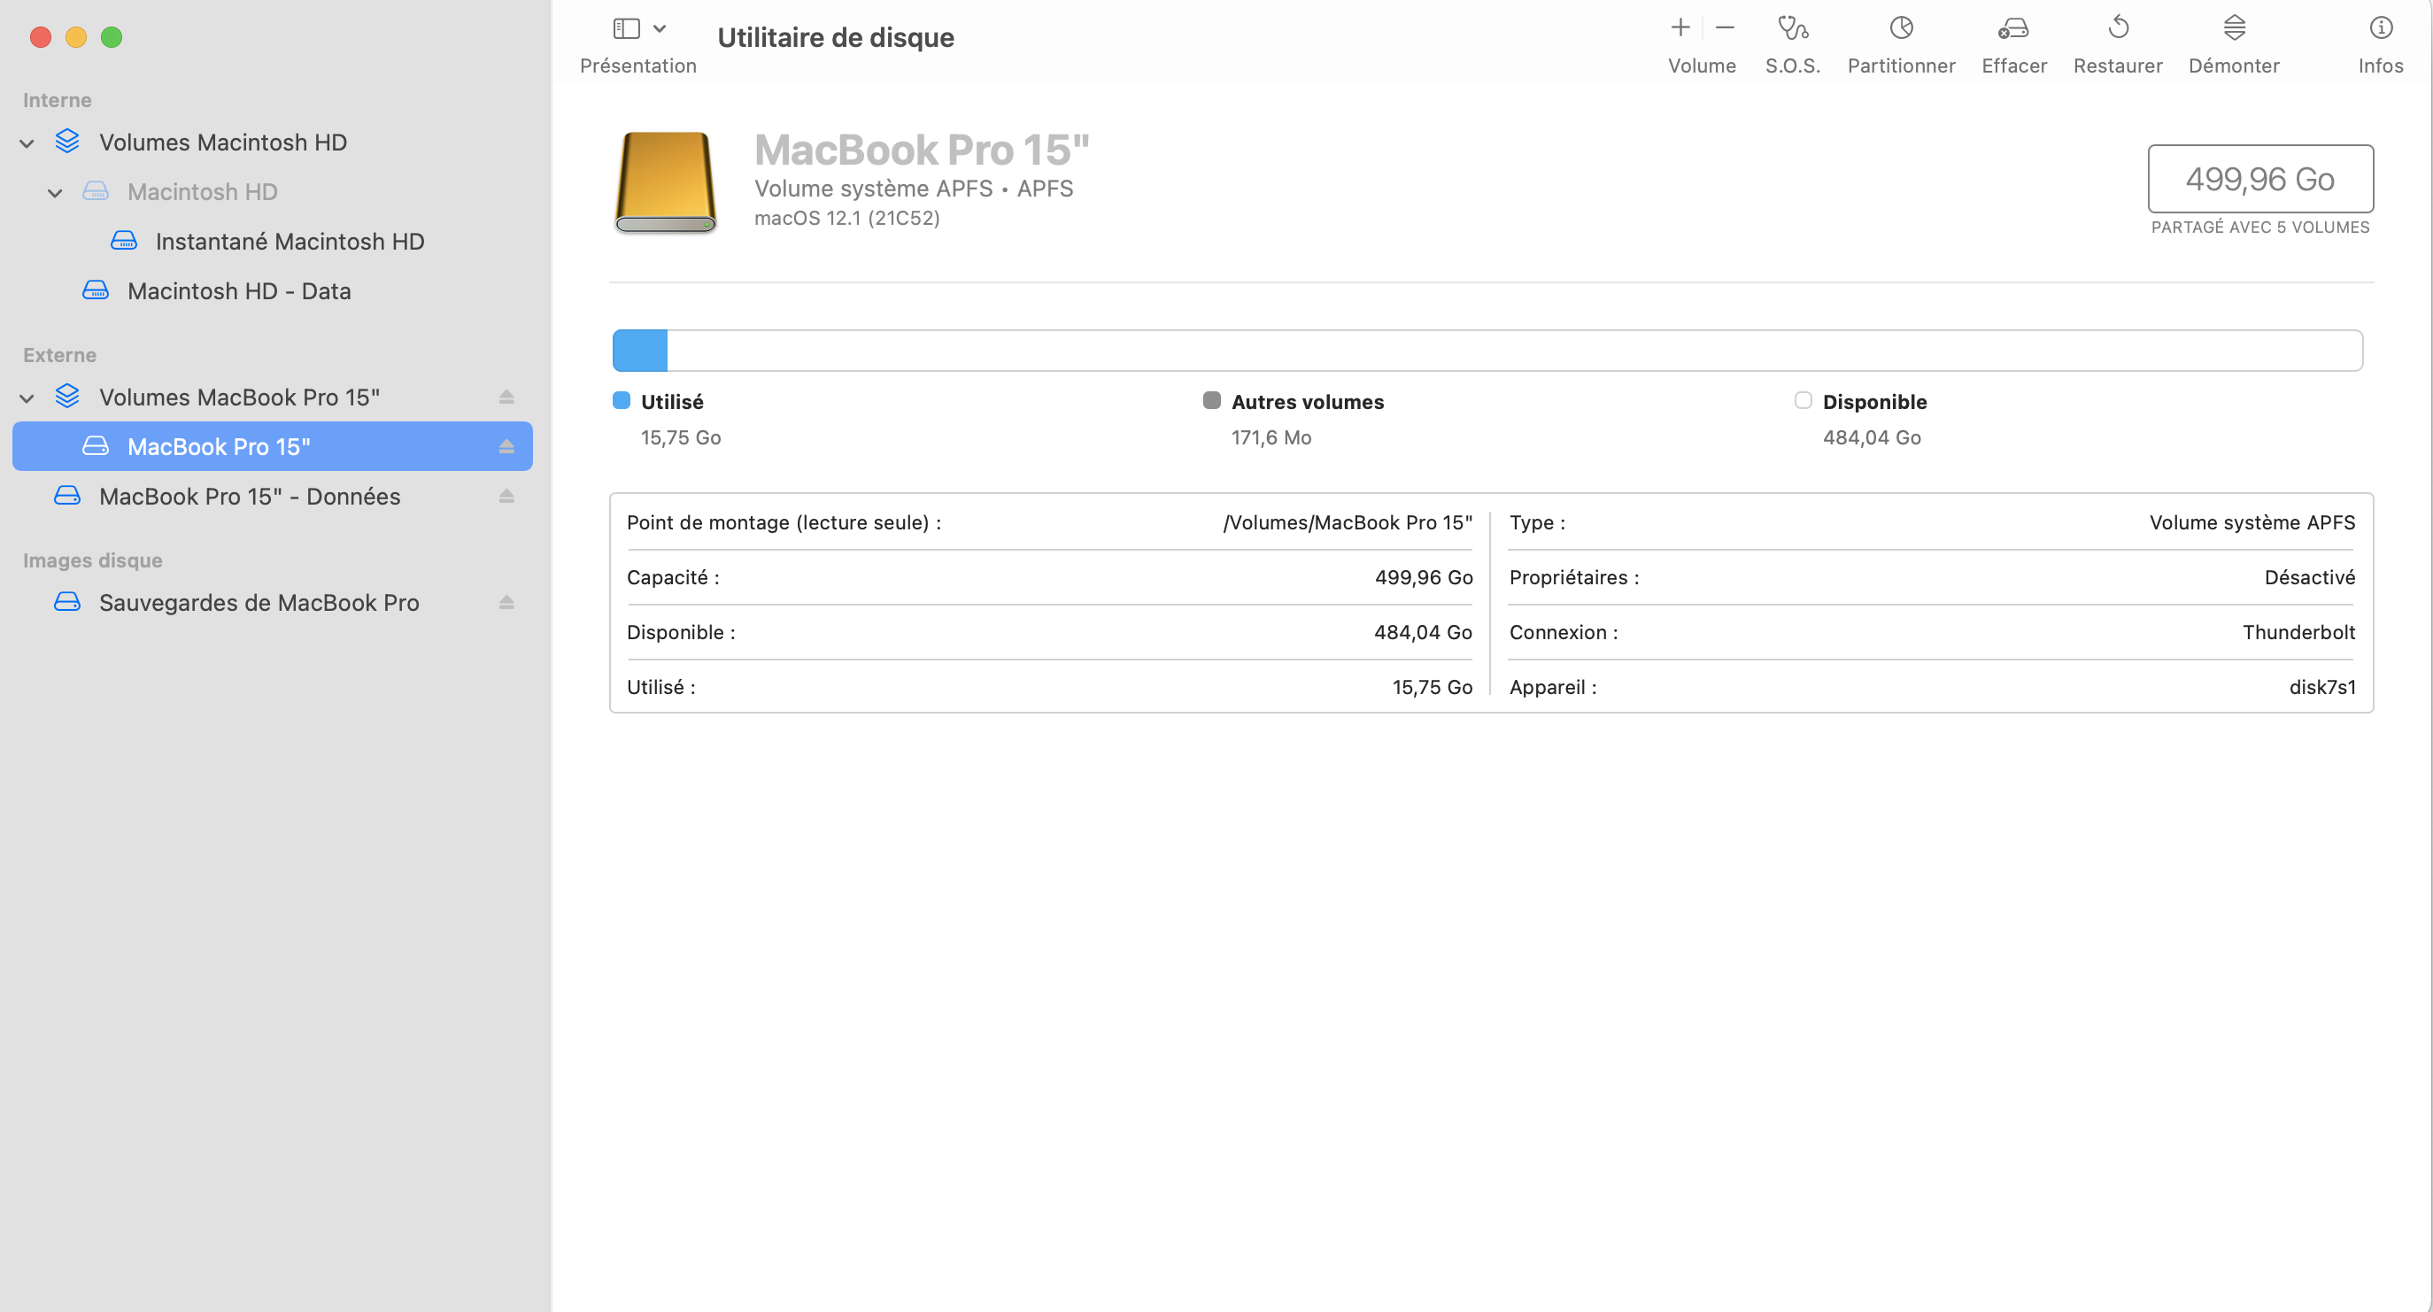2433x1312 pixels.
Task: Collapse the Macintosh HD subtree
Action: pos(56,193)
